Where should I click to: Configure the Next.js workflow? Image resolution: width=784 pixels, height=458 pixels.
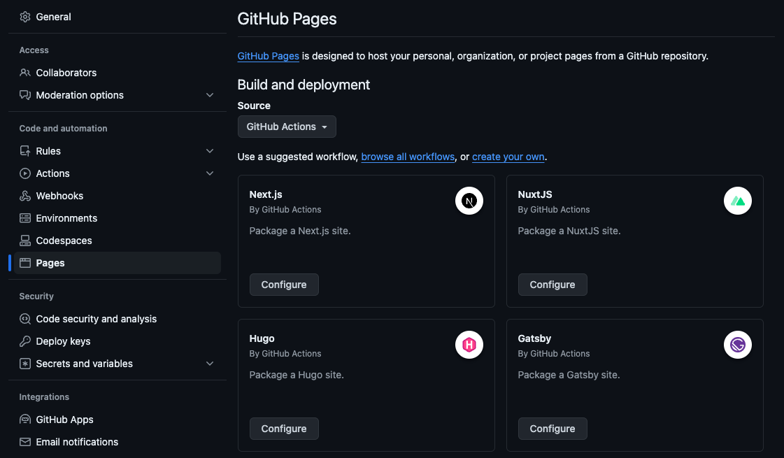(x=284, y=285)
